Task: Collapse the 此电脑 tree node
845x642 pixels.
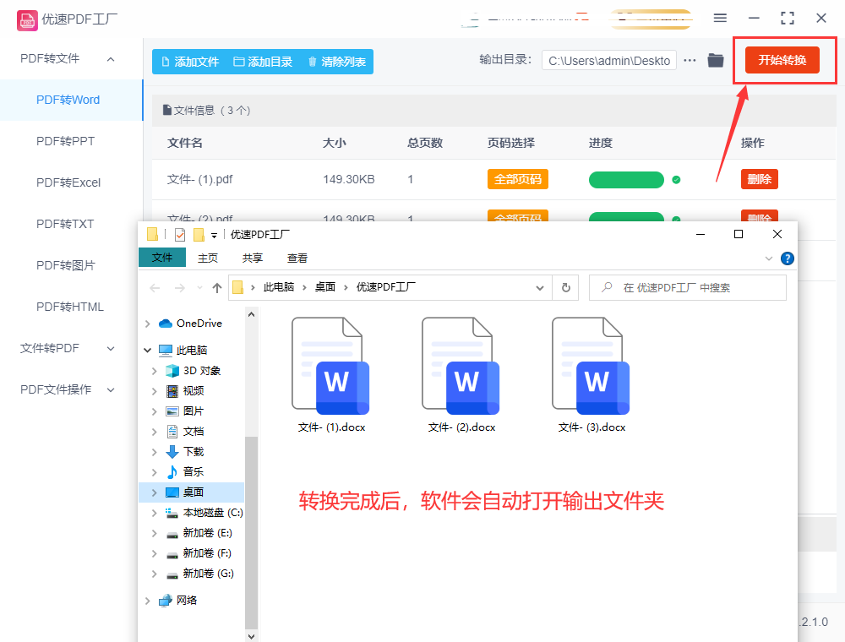Action: click(x=148, y=350)
